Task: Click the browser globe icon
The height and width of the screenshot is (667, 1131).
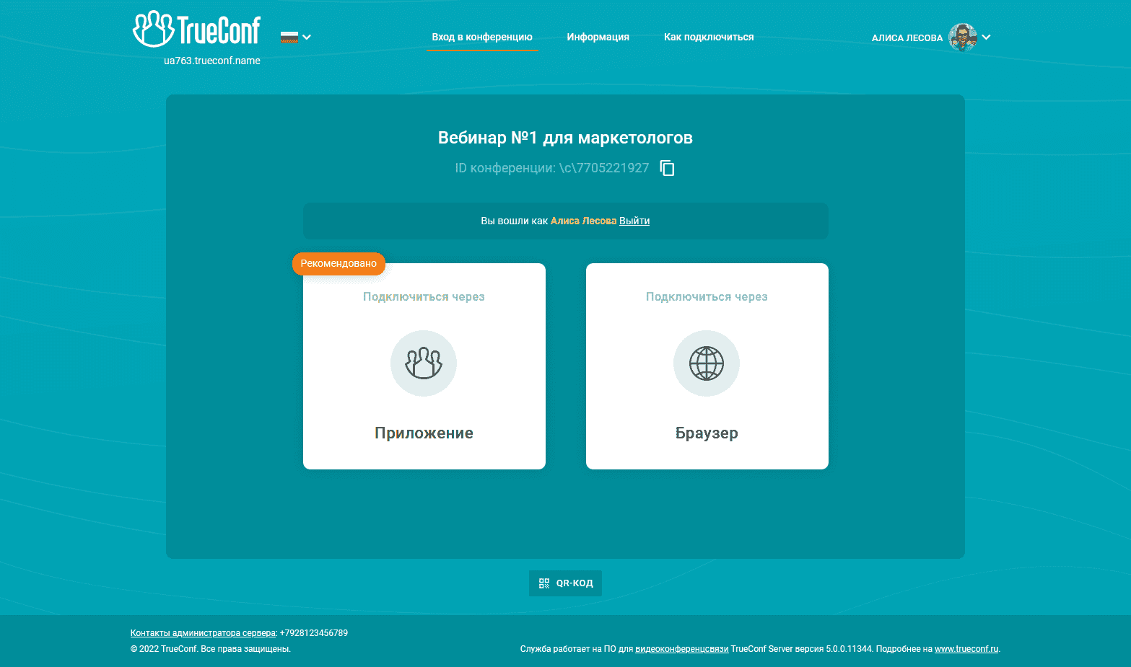Action: coord(707,363)
